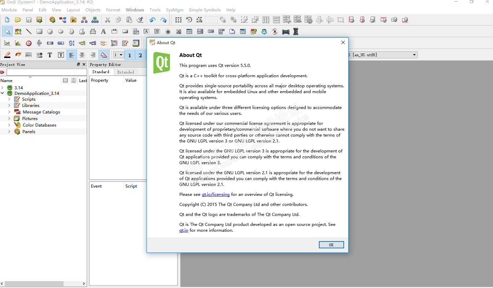Collapse the DemoApplication_3.14 node
Screen dimensions: 493x288
2,93
